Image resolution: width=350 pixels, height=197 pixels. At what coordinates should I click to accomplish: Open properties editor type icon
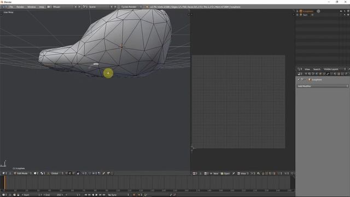(x=299, y=74)
